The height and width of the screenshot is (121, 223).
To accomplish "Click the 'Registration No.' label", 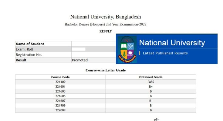I will (x=29, y=55).
